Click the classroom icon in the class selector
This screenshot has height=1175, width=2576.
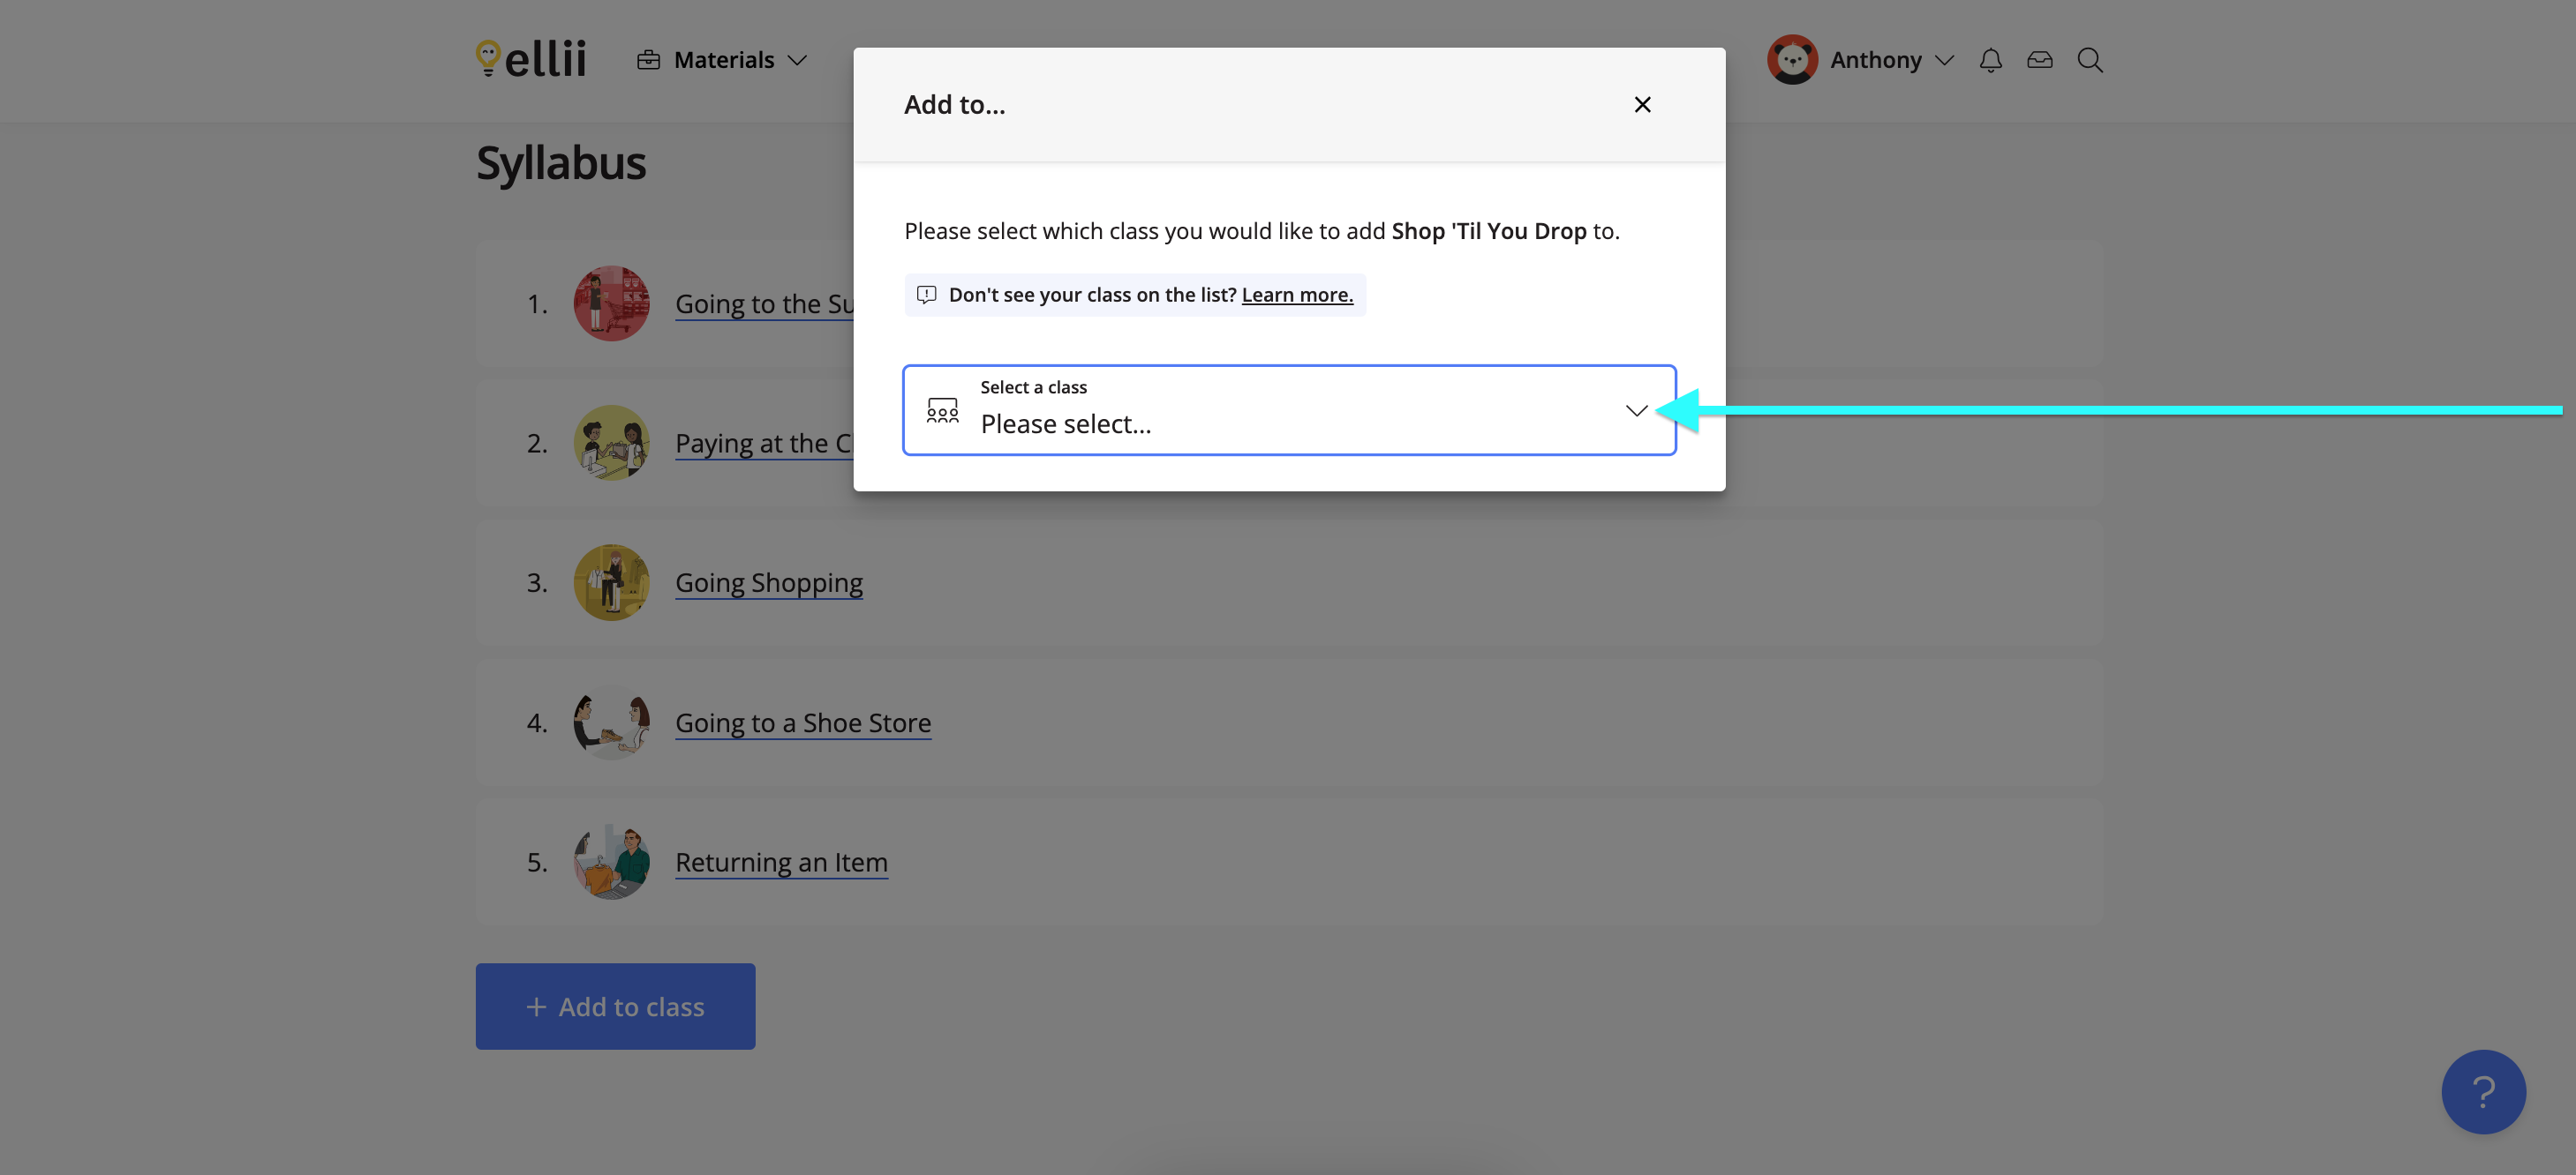coord(941,409)
